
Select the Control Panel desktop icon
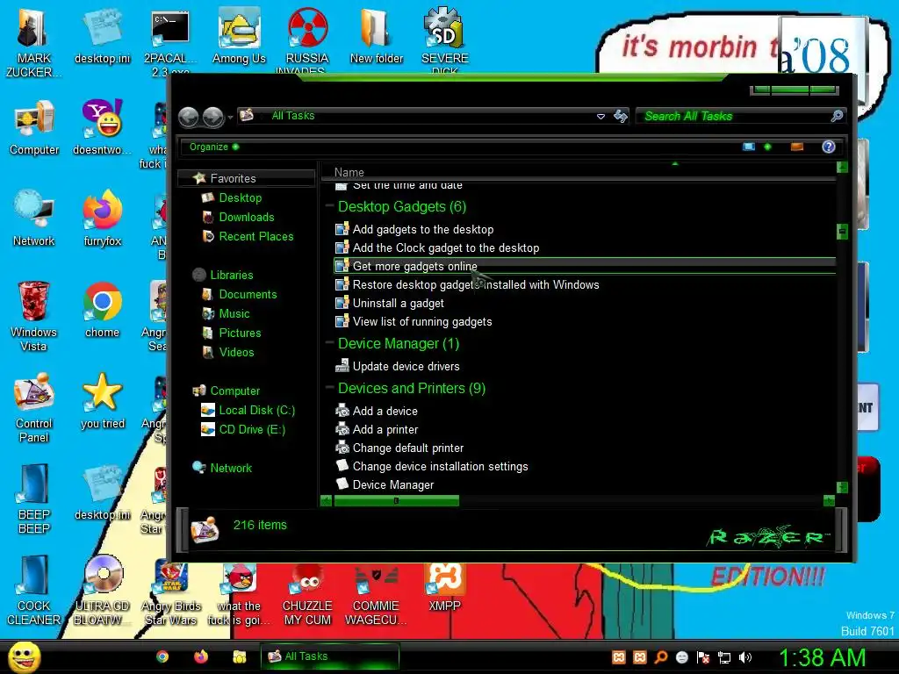[x=34, y=407]
